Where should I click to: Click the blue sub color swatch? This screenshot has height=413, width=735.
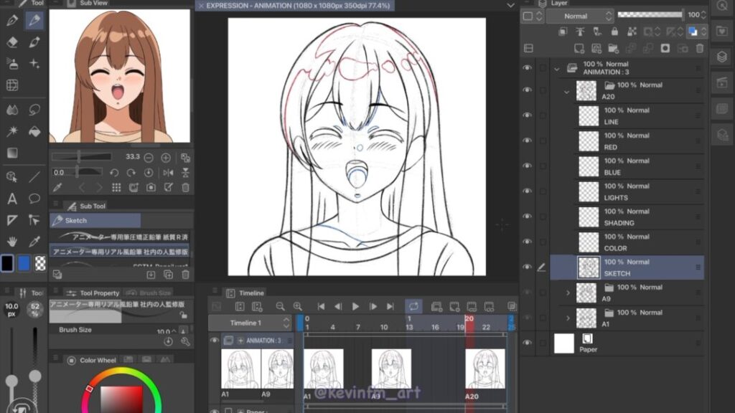coord(24,263)
